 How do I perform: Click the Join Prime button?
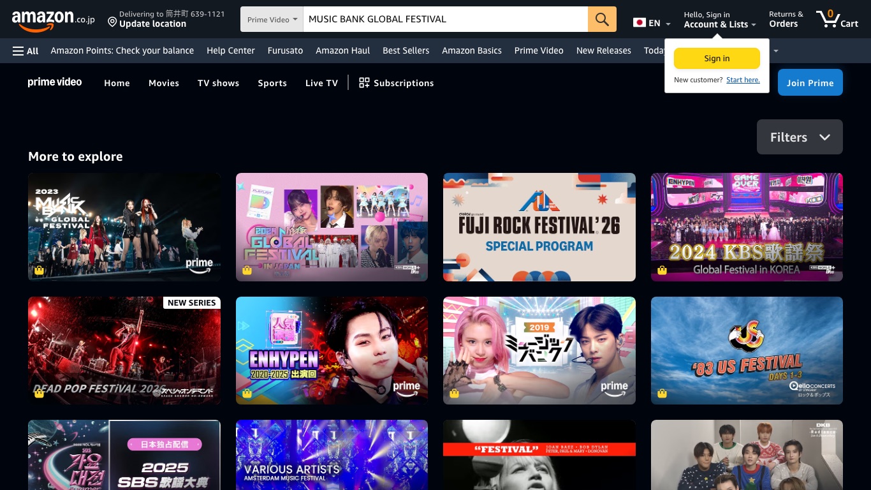(810, 82)
